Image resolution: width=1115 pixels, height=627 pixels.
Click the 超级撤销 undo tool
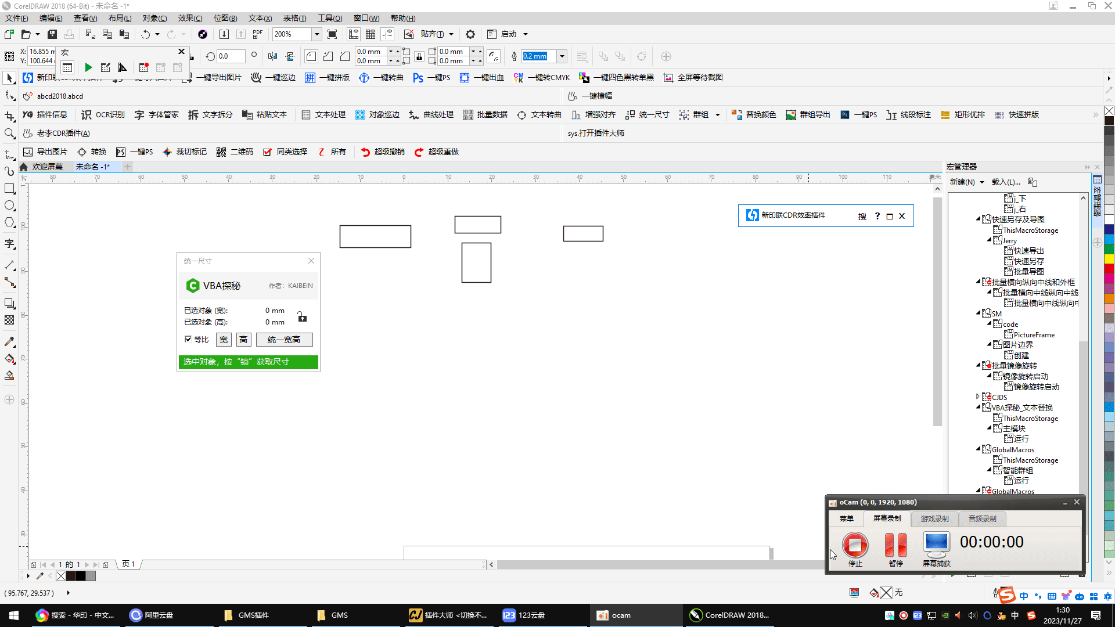pos(383,152)
